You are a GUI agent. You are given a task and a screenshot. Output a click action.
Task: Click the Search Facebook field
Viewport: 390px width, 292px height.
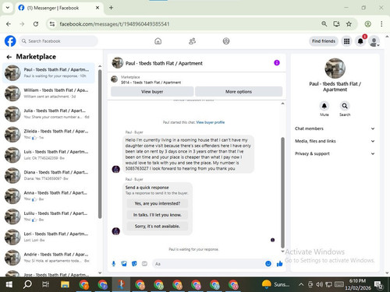[58, 41]
